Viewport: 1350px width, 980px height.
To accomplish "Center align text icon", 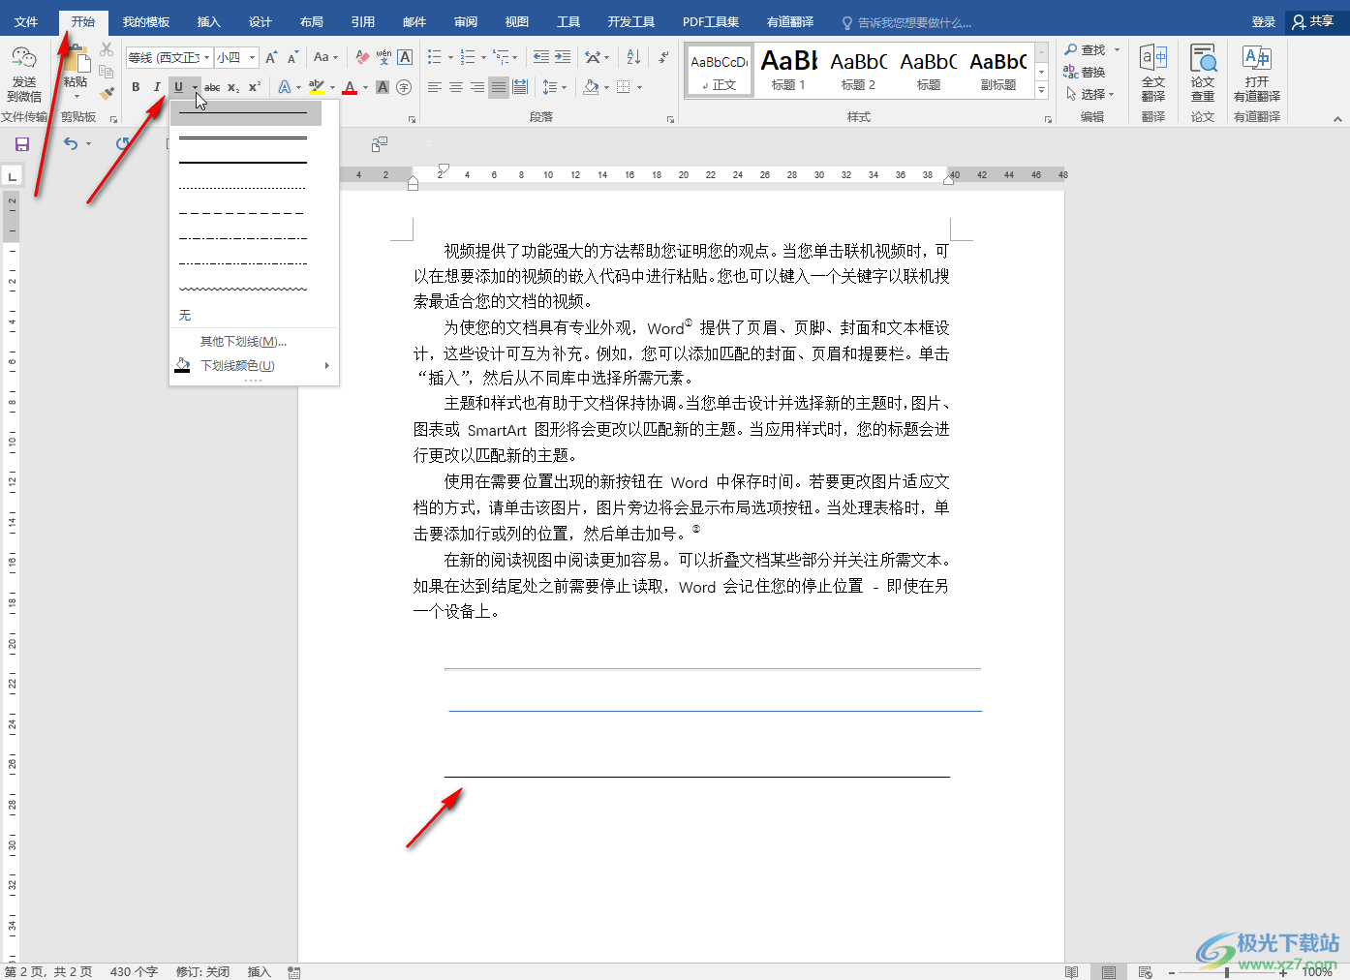I will pyautogui.click(x=455, y=87).
